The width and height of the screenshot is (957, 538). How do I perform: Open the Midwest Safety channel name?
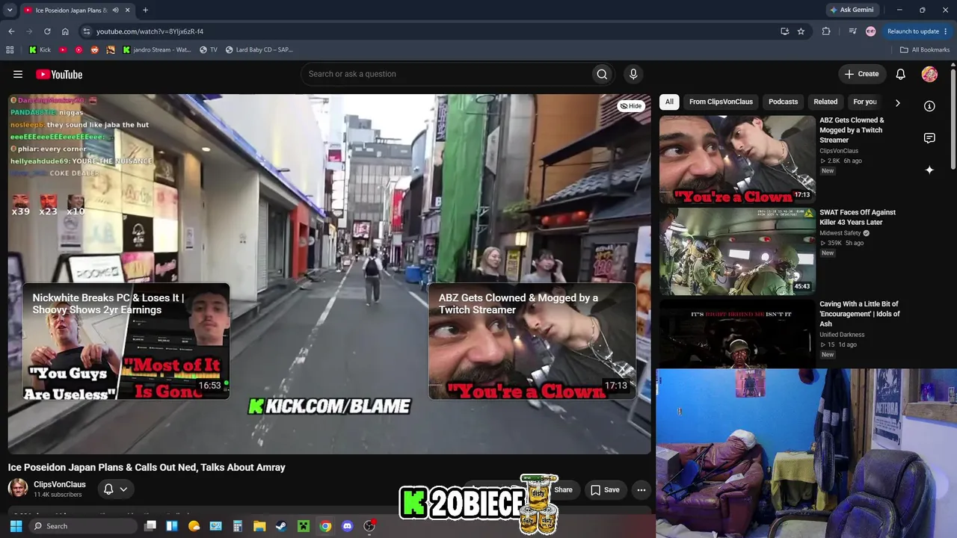(840, 233)
